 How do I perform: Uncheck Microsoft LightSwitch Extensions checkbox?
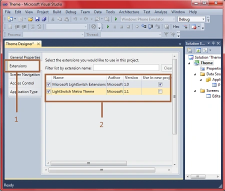click(x=48, y=84)
